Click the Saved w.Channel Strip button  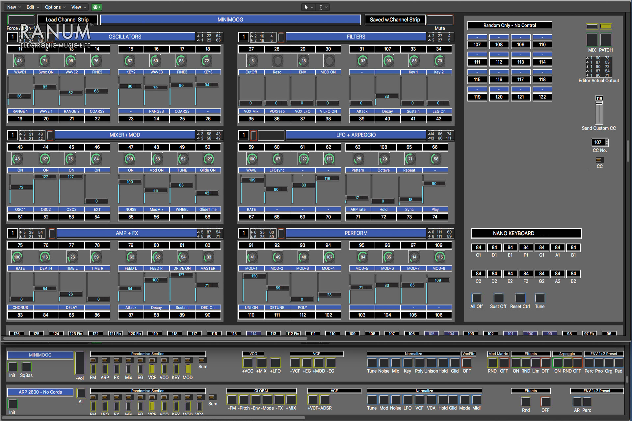pyautogui.click(x=395, y=20)
